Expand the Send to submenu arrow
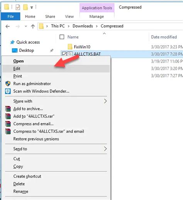183x200 pixels. pos(105,149)
